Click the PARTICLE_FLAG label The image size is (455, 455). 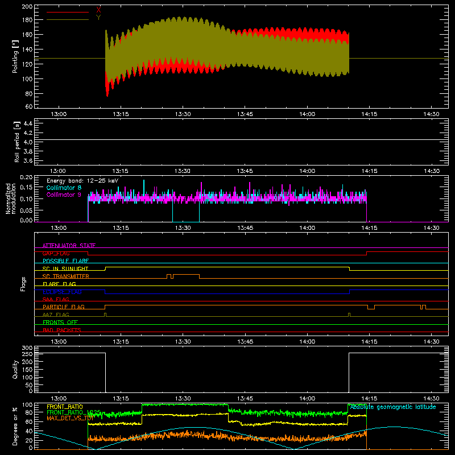point(64,307)
